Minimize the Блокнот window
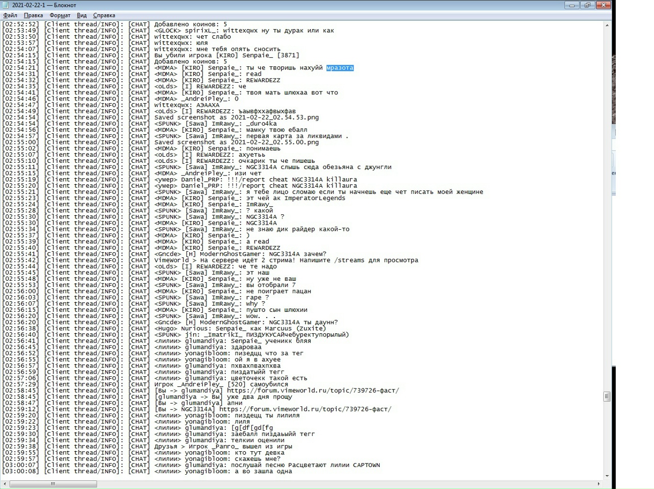654x489 pixels. pos(572,5)
